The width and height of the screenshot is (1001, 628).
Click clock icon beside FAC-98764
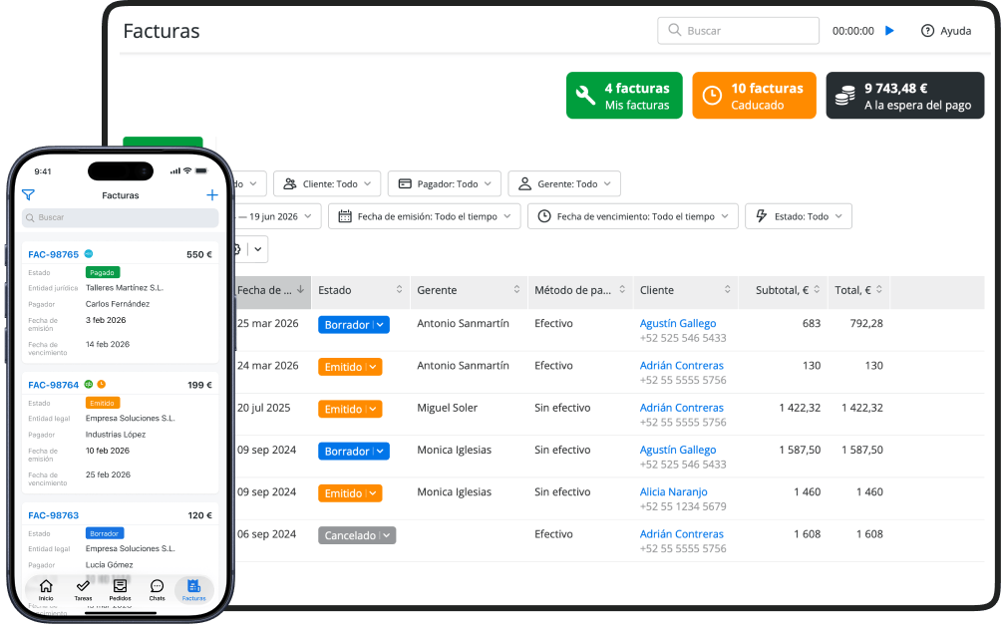(x=102, y=384)
